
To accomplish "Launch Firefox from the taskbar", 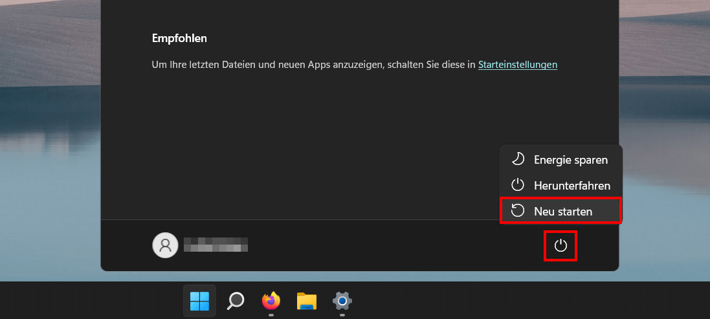I will (x=271, y=301).
